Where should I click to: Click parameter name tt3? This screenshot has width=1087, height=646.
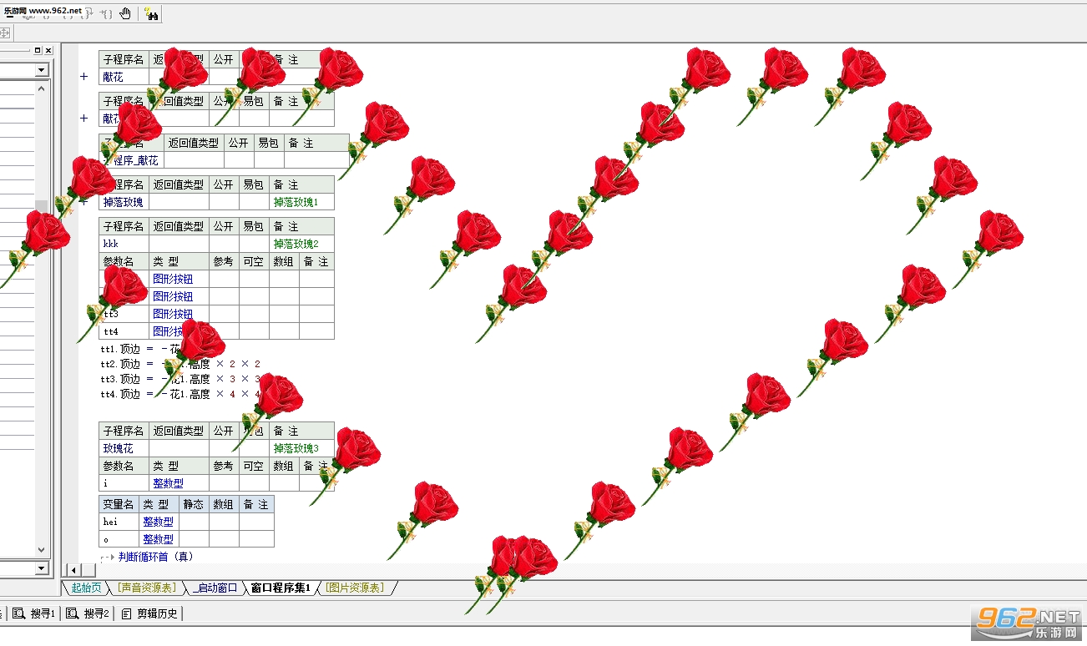(x=110, y=314)
